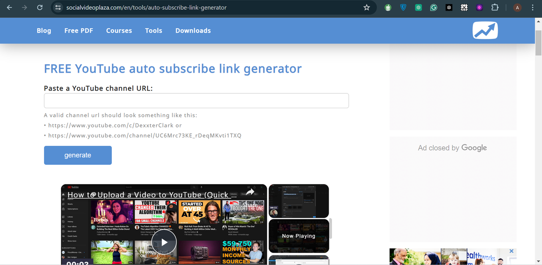542x265 pixels.
Task: Click the Ad closed by Google text
Action: [453, 148]
